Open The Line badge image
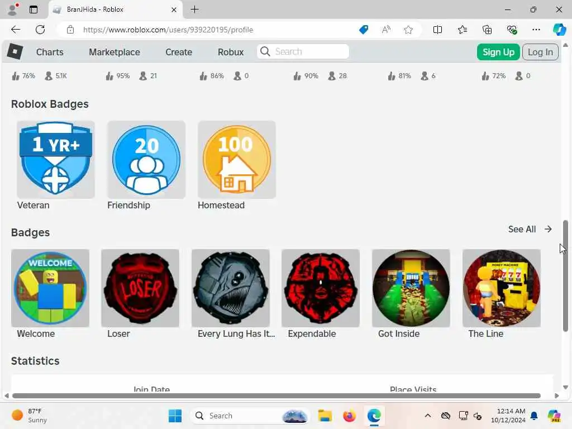Image resolution: width=572 pixels, height=429 pixels. click(502, 288)
